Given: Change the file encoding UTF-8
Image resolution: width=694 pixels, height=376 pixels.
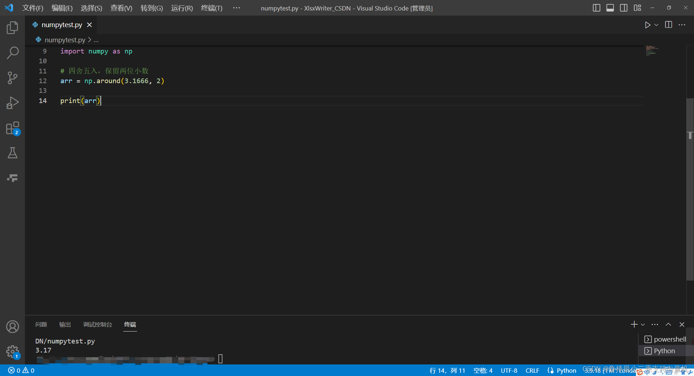Looking at the screenshot, I should point(509,370).
